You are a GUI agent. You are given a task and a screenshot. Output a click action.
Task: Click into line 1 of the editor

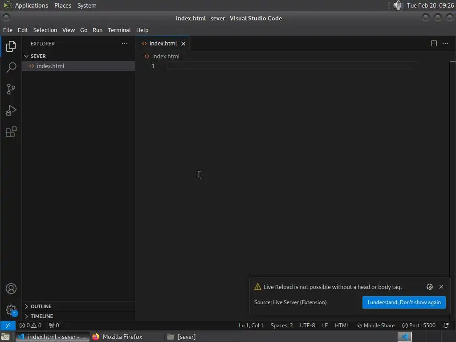[291, 66]
